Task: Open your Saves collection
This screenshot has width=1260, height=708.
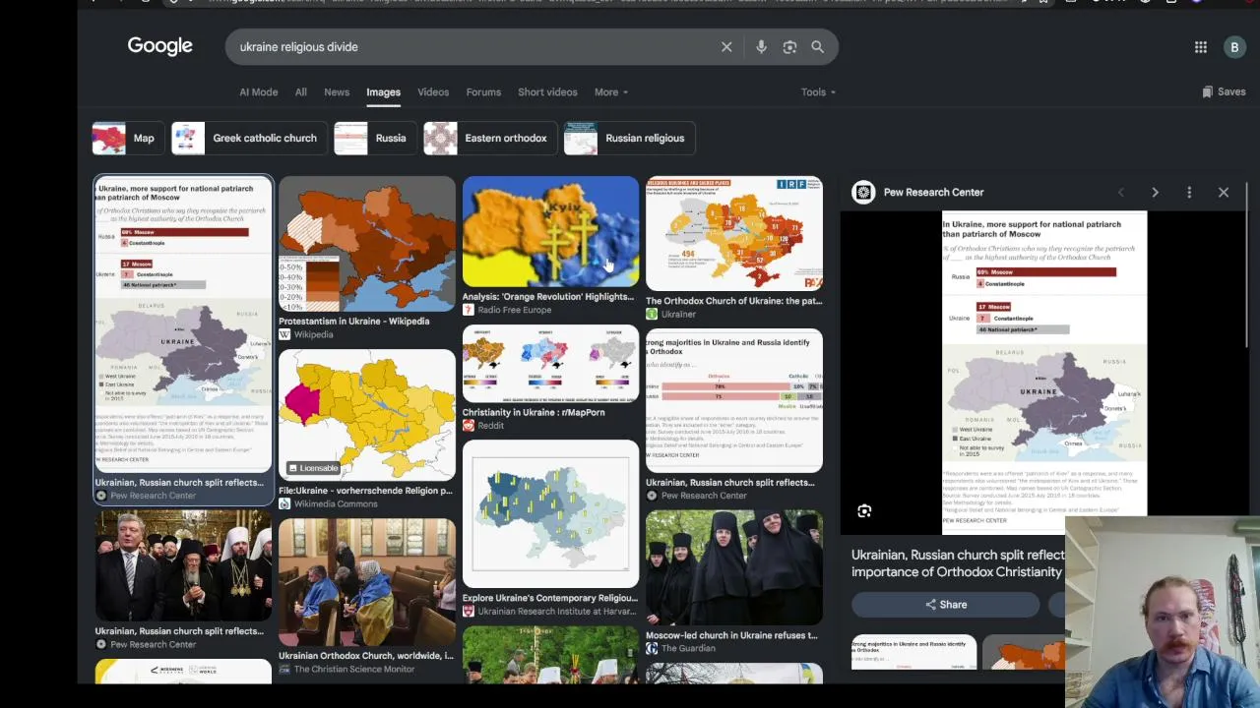Action: point(1224,91)
